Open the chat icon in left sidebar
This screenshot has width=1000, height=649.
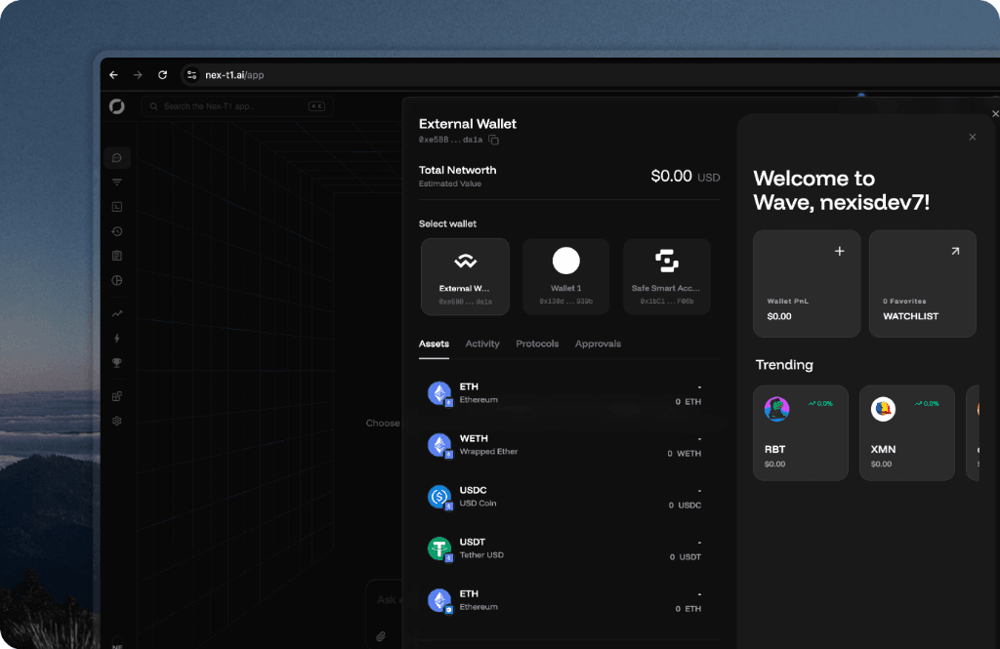117,158
